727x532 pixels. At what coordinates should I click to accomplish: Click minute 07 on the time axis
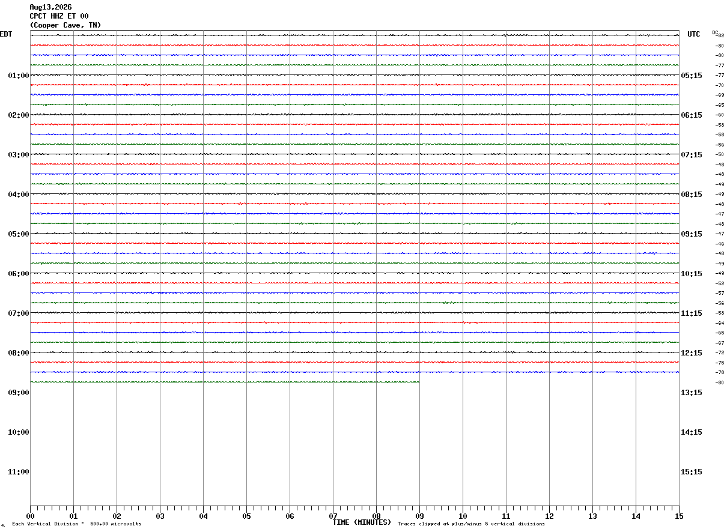[333, 516]
